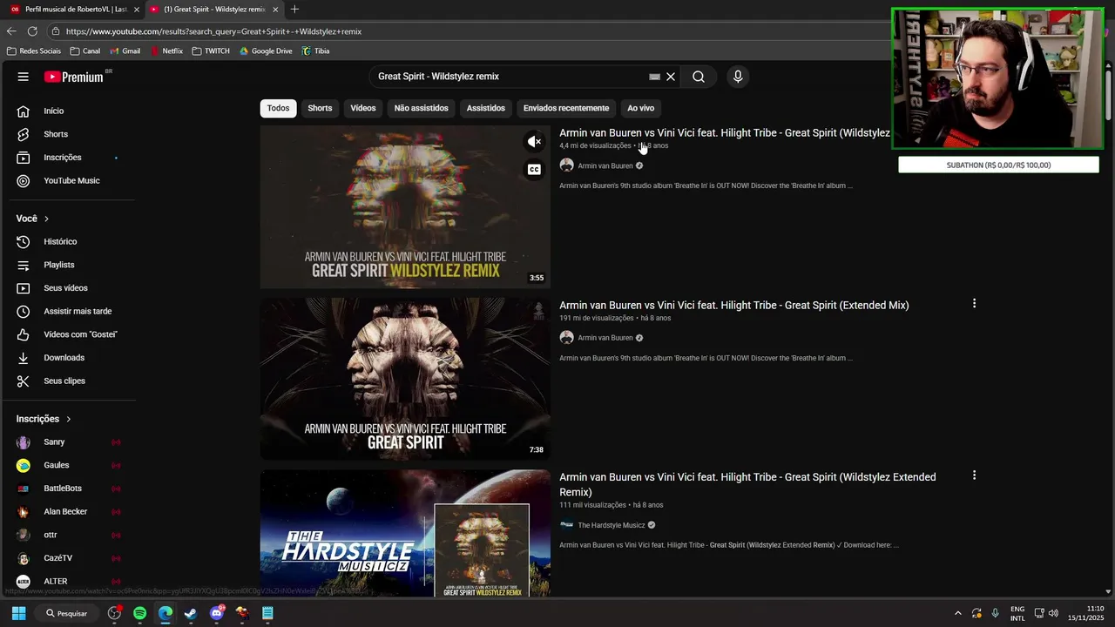Open Playlists in the sidebar
The height and width of the screenshot is (627, 1115).
coord(59,265)
